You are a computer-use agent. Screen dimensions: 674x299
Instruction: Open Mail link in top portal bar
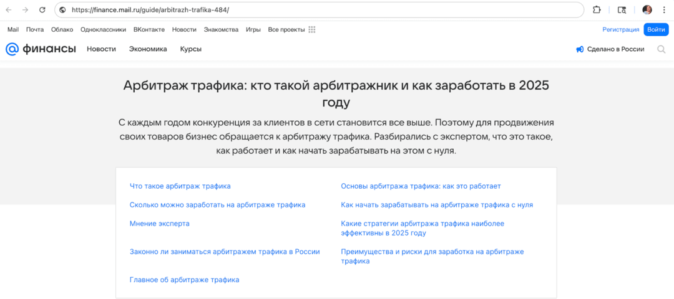13,30
